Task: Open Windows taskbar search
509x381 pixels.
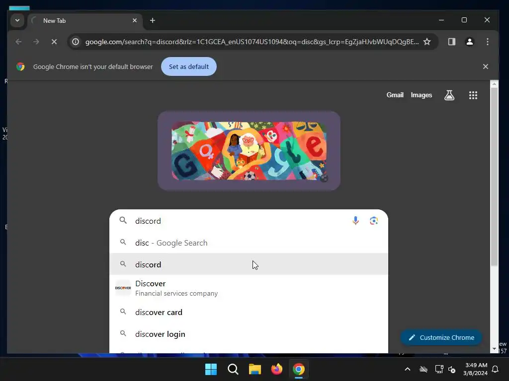Action: pyautogui.click(x=233, y=369)
